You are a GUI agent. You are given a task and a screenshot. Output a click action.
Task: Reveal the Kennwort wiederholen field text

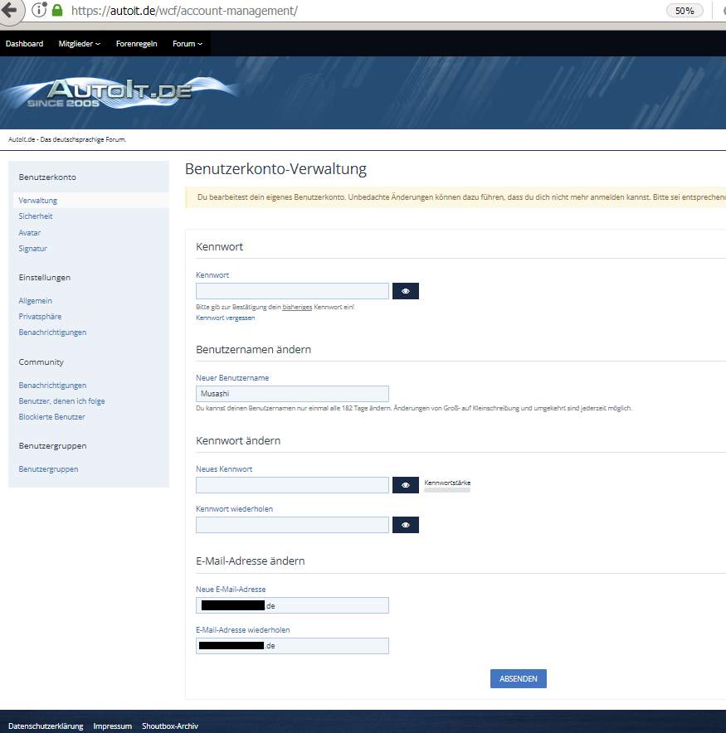(x=406, y=525)
